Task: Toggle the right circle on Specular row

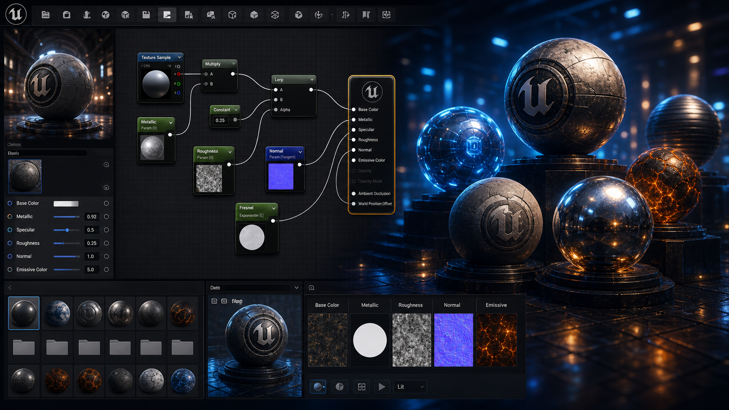Action: click(106, 230)
